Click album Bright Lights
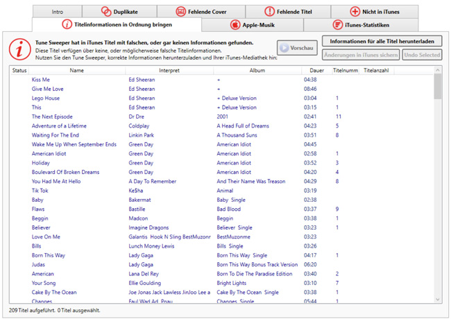The width and height of the screenshot is (451, 319). point(231,283)
